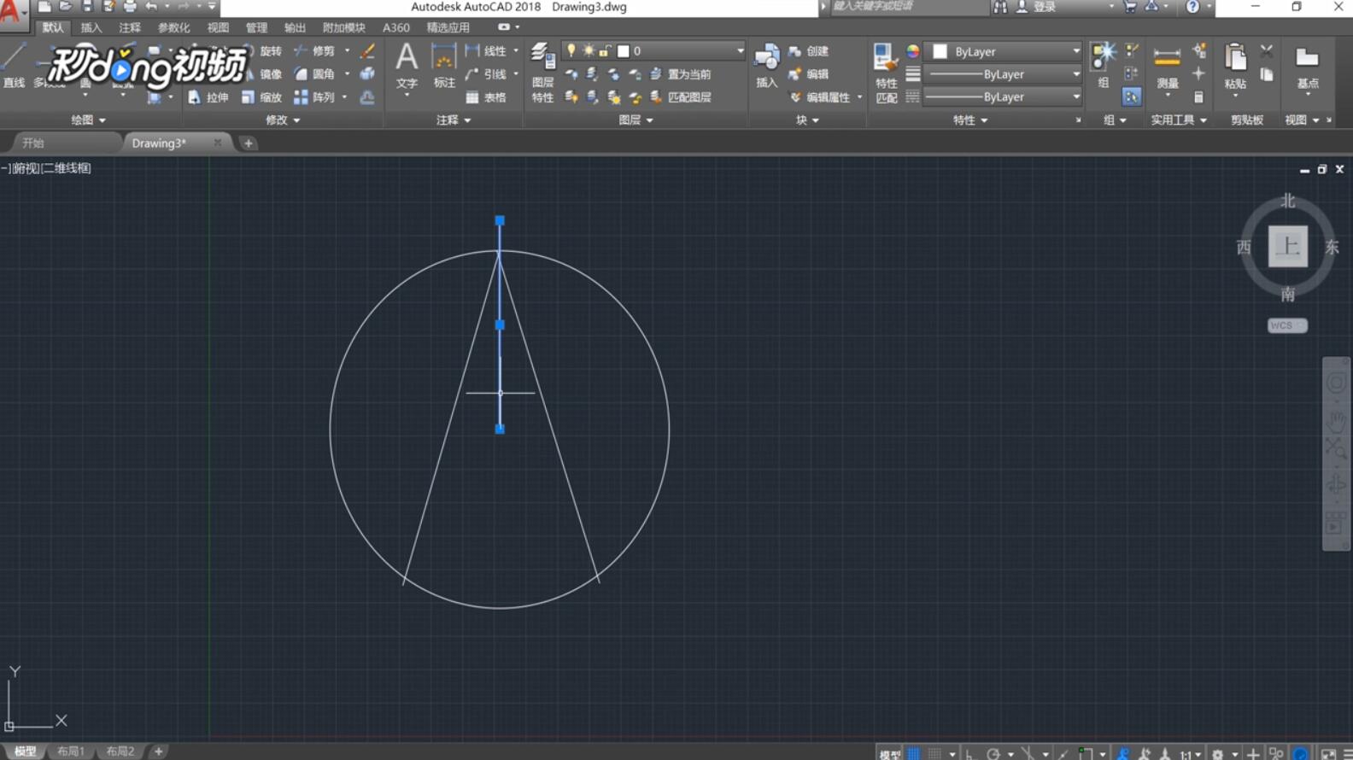Switch to the 插入 ribbon tab
1353x760 pixels.
91,27
